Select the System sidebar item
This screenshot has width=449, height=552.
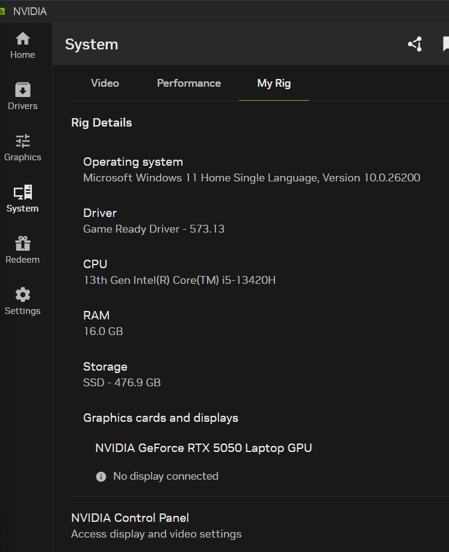(x=22, y=199)
